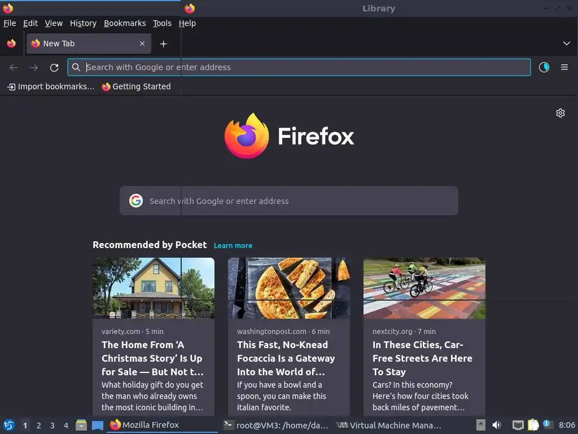
Task: Switch to workspace 1 on the taskbar
Action: [25, 426]
